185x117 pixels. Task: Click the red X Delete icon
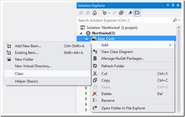95,94
